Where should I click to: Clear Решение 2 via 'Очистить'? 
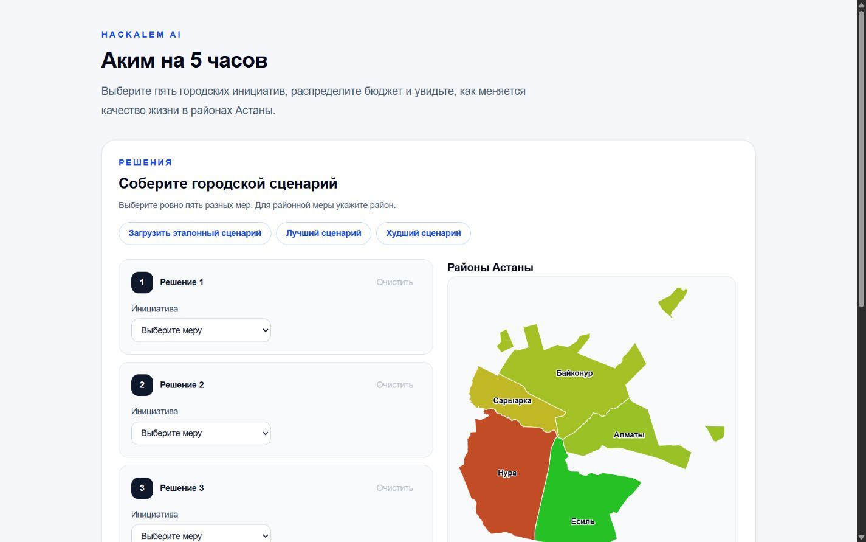[394, 385]
